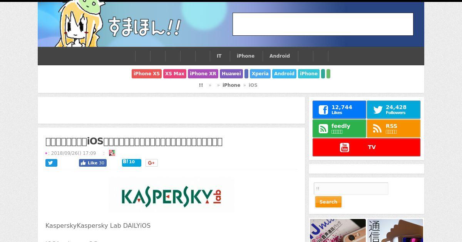Open the iPhone XS tag
462x242 pixels.
coord(147,74)
